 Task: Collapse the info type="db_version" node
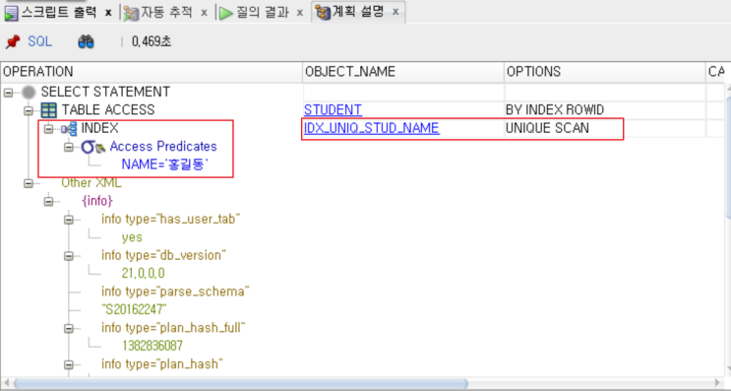tap(69, 256)
